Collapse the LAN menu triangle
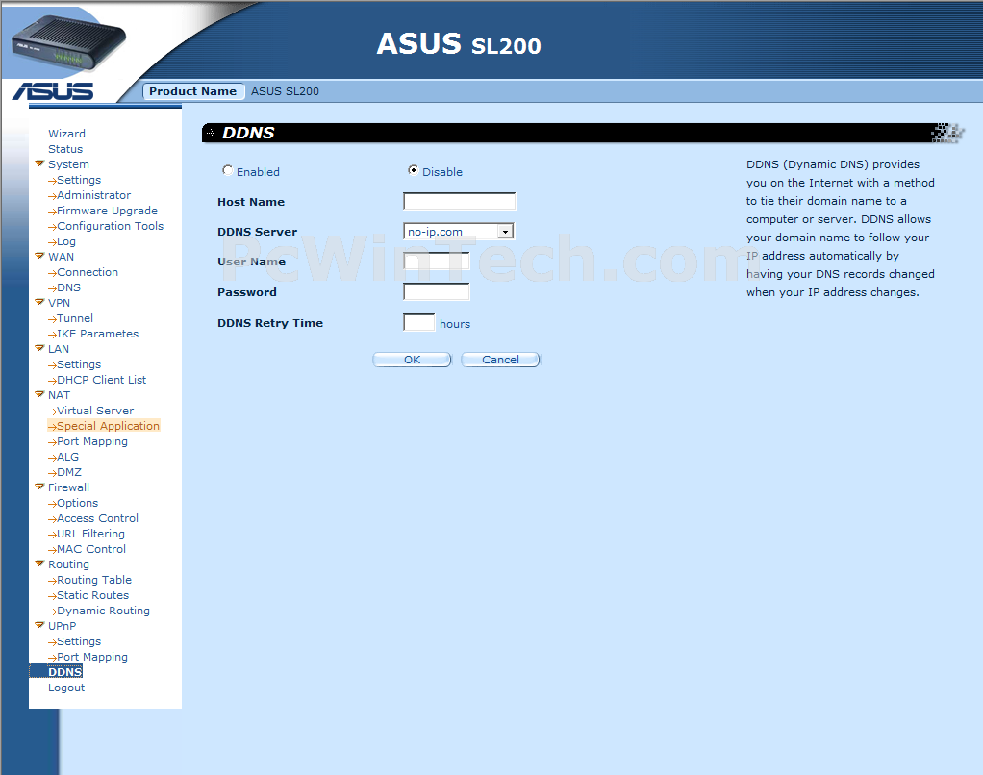 39,348
